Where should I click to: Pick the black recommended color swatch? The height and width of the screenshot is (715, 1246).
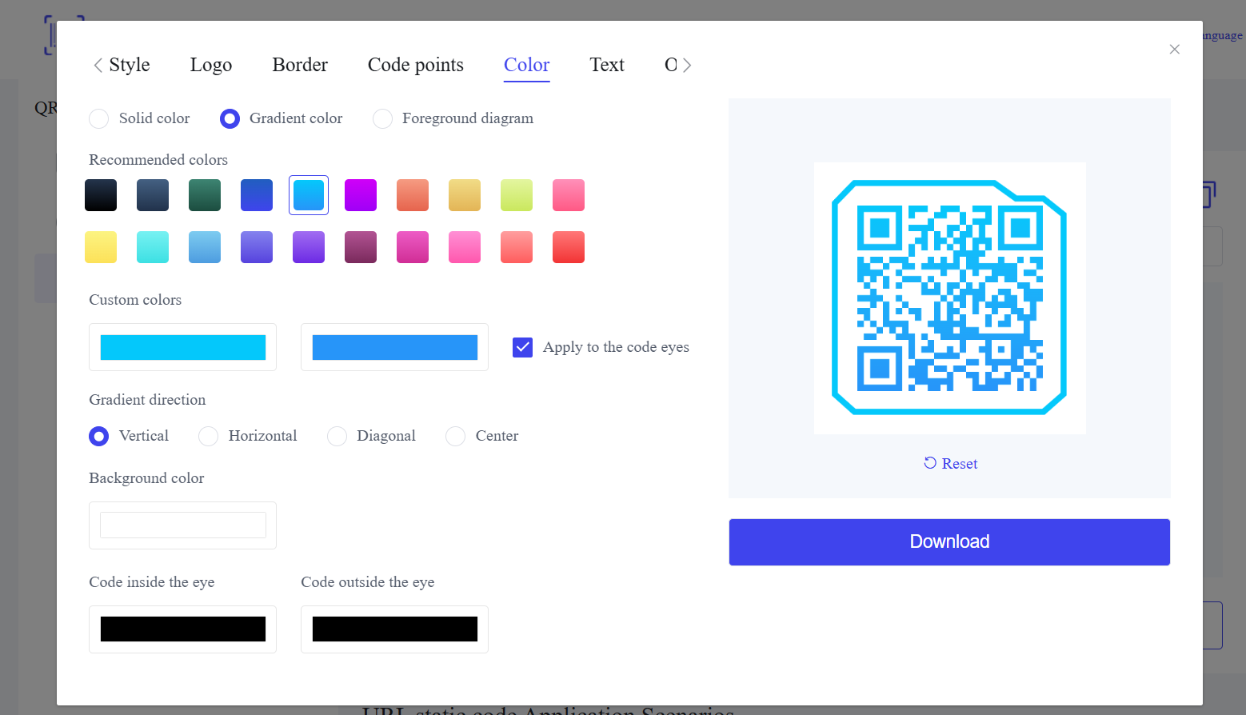click(x=101, y=195)
